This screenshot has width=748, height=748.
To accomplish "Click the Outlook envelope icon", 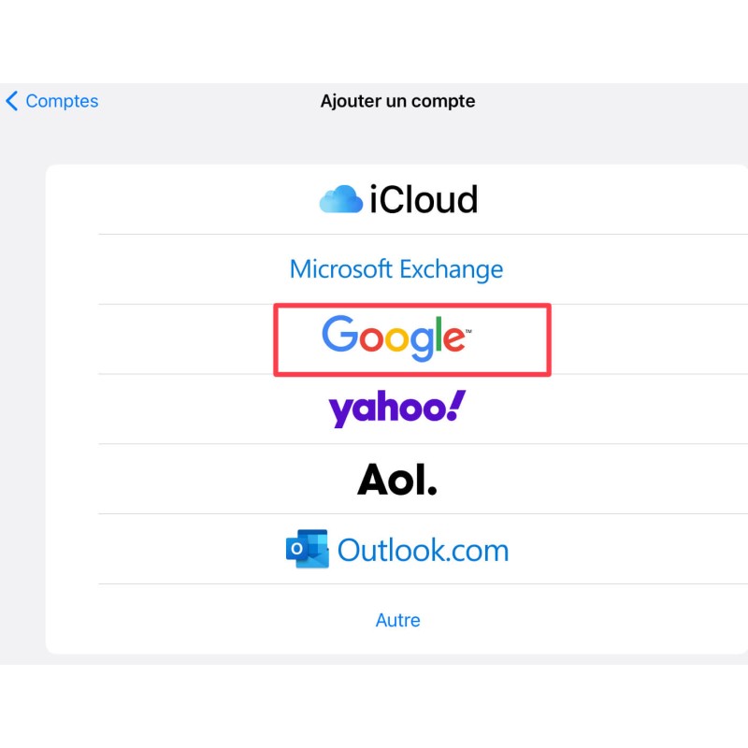I will point(307,549).
